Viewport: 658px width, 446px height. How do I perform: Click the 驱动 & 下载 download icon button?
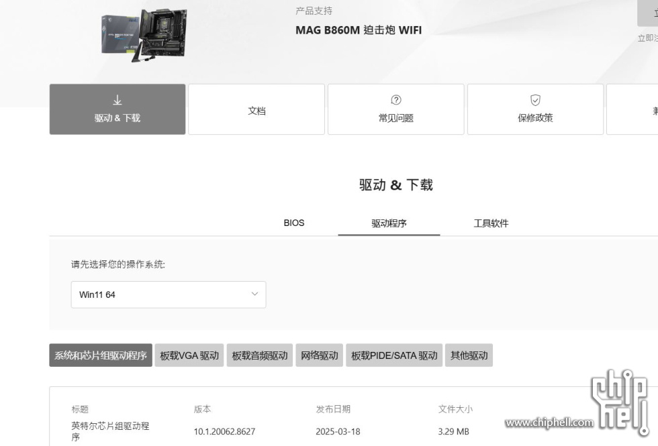tap(117, 109)
